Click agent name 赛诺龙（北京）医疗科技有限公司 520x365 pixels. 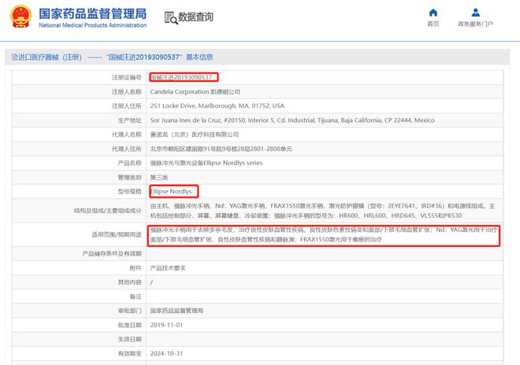195,135
